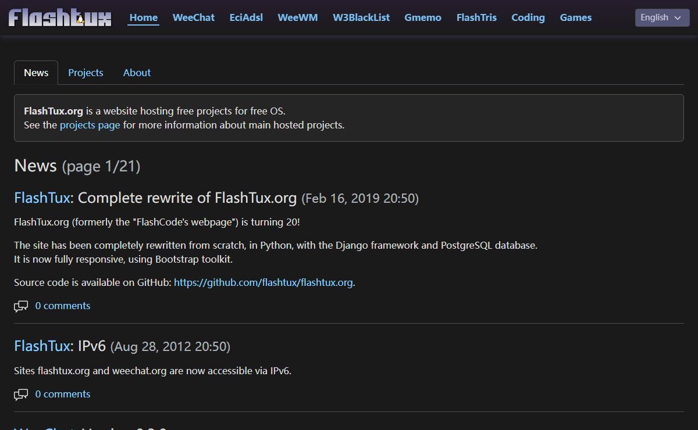The width and height of the screenshot is (698, 430).
Task: Click the FlashTux logo
Action: [x=60, y=17]
